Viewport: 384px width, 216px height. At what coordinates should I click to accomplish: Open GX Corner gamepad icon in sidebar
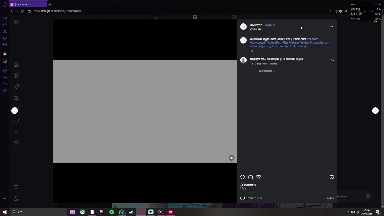pyautogui.click(x=5, y=18)
